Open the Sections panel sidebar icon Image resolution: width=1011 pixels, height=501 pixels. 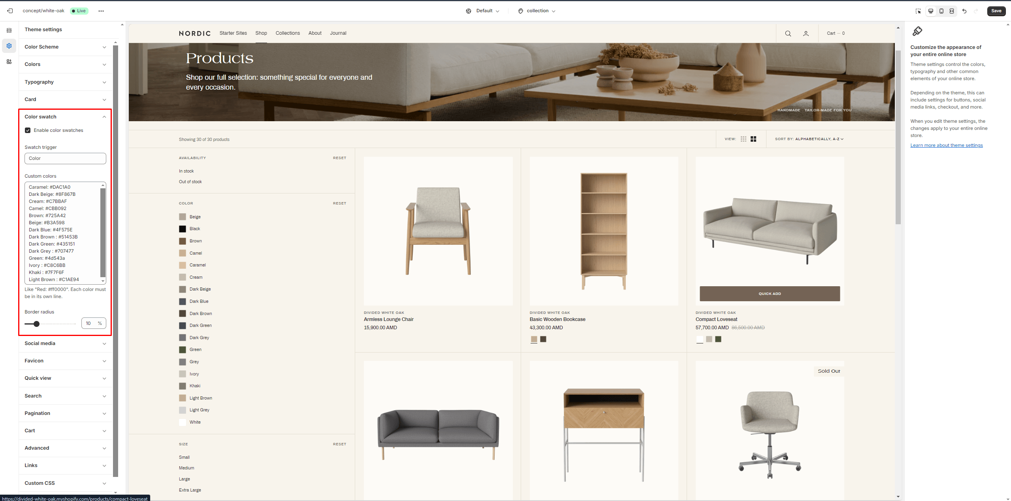coord(9,30)
